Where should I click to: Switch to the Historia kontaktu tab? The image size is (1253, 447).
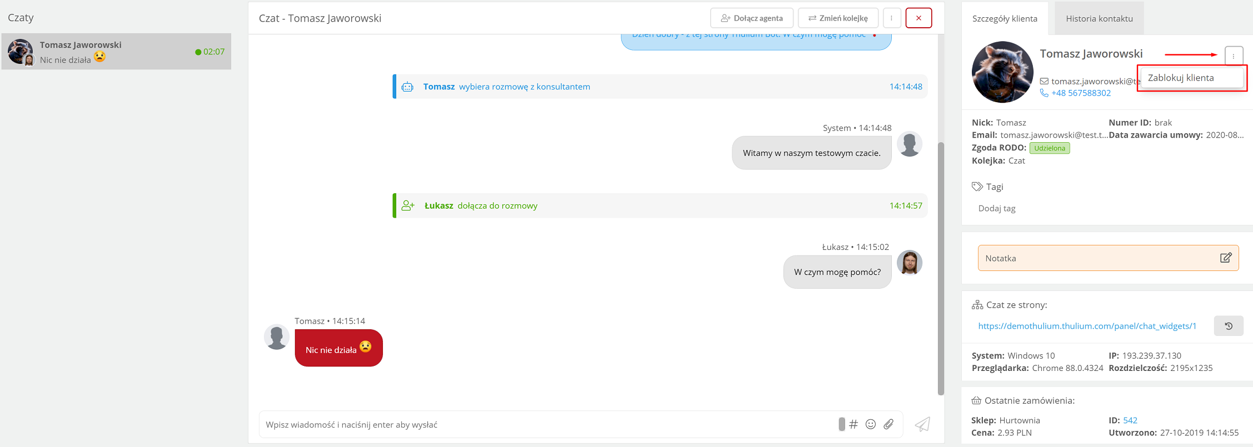coord(1099,18)
